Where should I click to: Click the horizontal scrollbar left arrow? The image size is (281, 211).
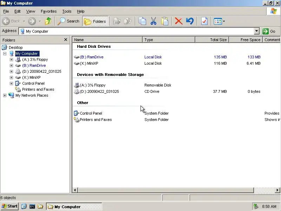tap(75, 190)
